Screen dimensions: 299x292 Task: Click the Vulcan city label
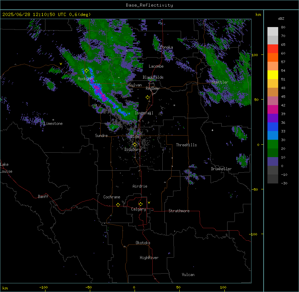[188, 275]
